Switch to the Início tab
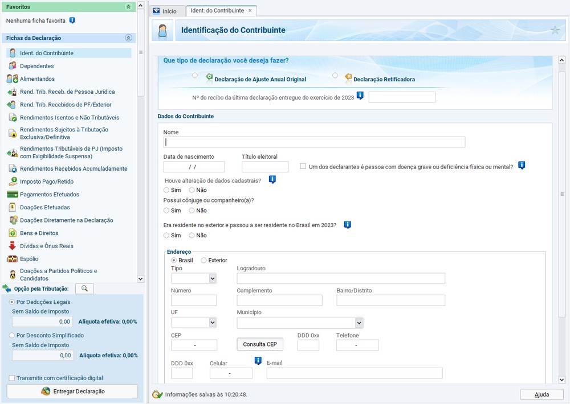570x404 pixels. coord(165,11)
